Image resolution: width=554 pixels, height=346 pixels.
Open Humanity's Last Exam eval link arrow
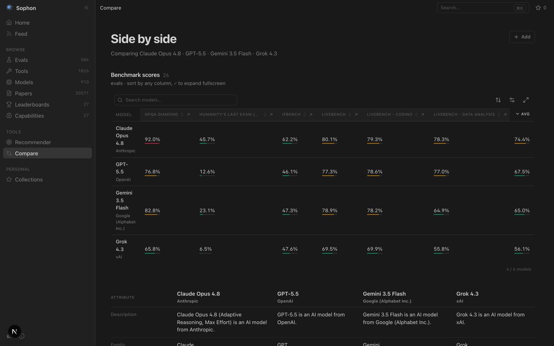271,114
